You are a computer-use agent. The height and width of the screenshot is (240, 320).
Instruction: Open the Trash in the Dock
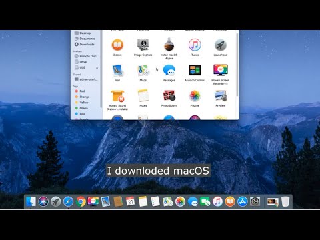(285, 202)
